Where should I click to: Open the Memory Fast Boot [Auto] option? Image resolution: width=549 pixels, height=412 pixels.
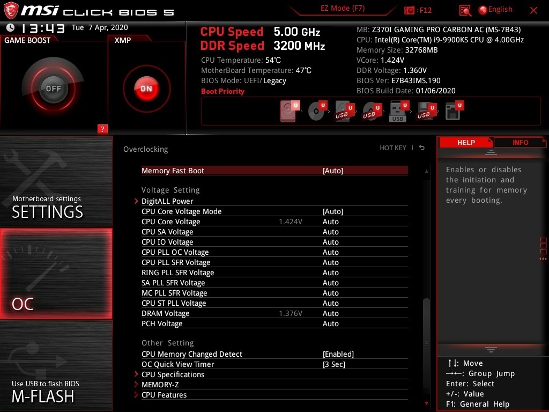click(x=274, y=171)
